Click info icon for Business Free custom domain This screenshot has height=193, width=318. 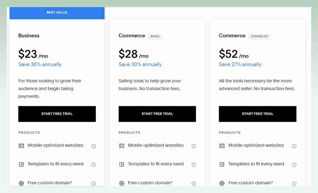(93, 183)
